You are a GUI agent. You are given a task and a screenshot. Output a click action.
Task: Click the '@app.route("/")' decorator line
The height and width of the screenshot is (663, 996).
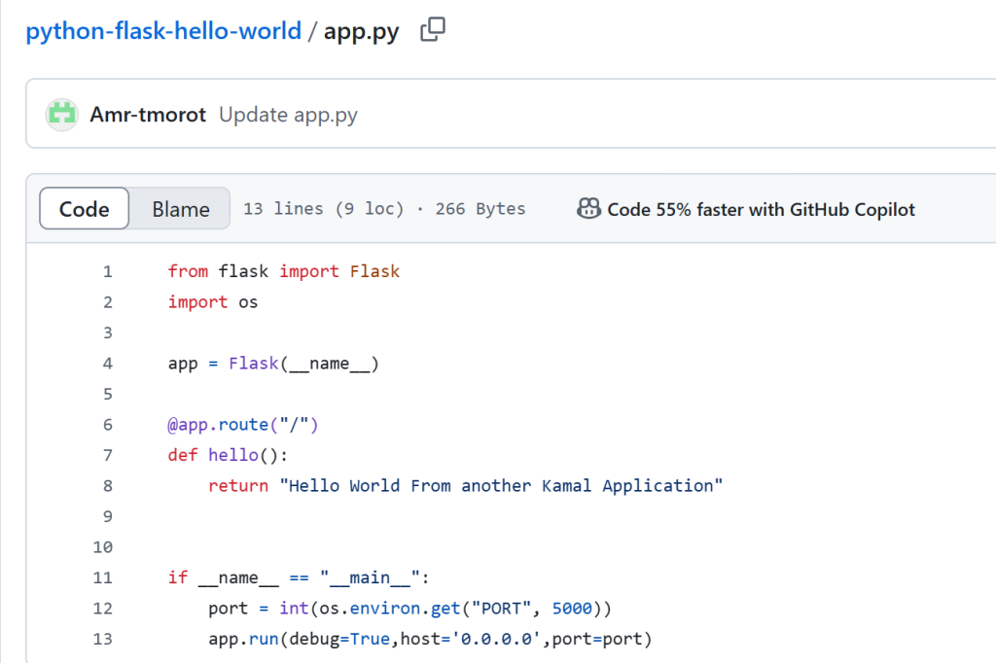(x=242, y=425)
